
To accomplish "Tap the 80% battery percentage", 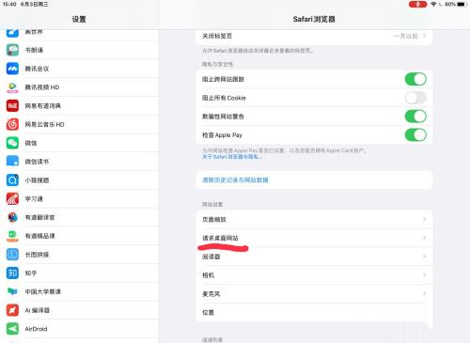I will pyautogui.click(x=450, y=4).
